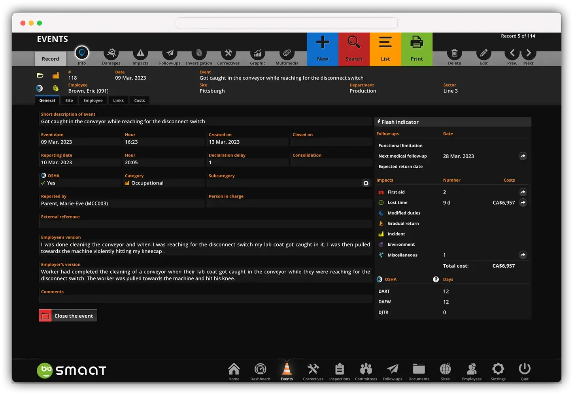Open the Subcategory settings gear
Viewport: 574px width, 395px height.
(x=366, y=183)
